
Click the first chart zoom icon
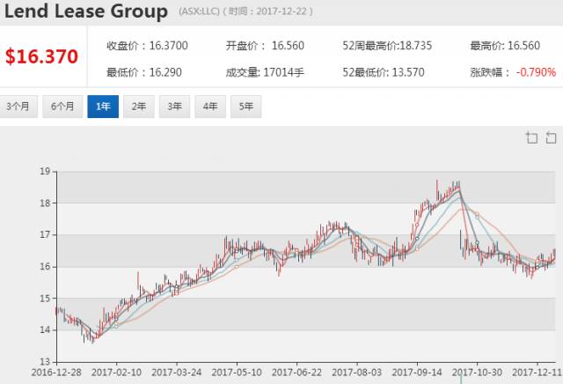[x=531, y=137]
